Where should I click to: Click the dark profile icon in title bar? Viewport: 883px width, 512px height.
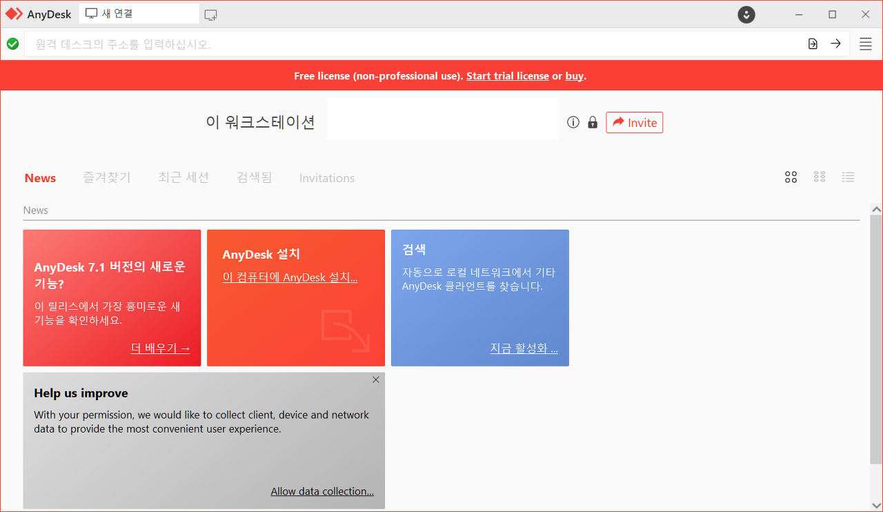coord(746,14)
